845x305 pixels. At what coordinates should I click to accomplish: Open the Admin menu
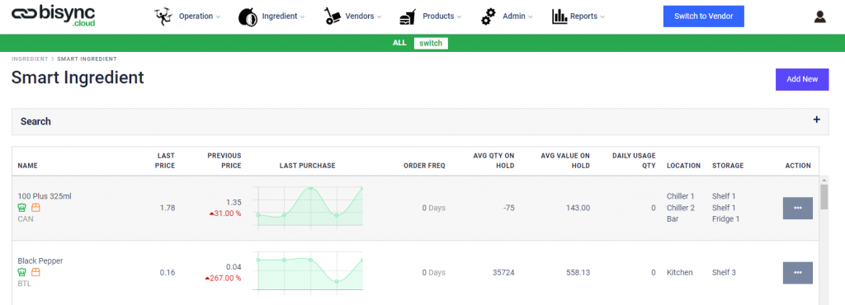tap(517, 16)
